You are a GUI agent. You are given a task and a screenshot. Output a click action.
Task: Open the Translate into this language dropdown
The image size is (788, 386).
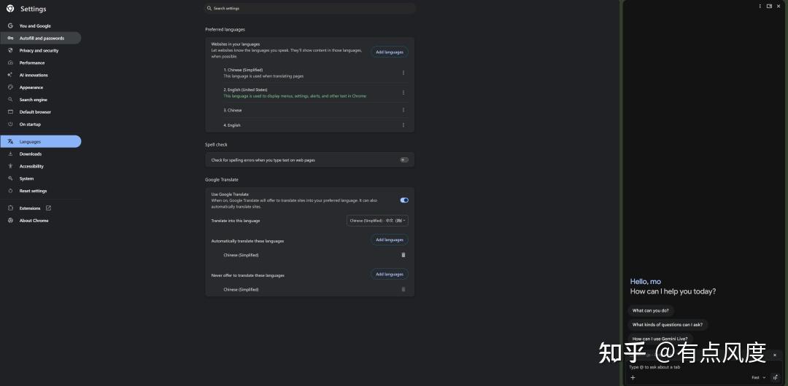pos(377,220)
